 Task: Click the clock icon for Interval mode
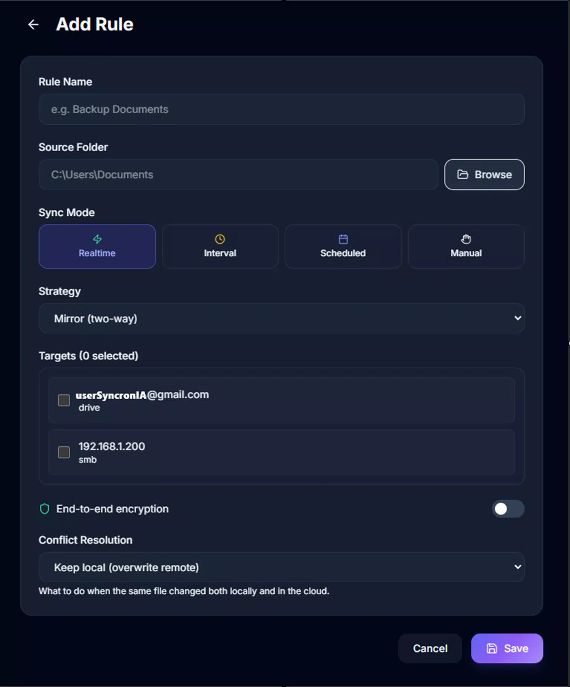tap(220, 239)
